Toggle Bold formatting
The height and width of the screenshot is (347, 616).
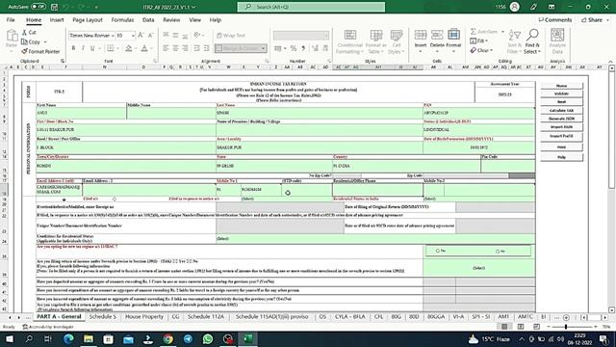point(73,48)
